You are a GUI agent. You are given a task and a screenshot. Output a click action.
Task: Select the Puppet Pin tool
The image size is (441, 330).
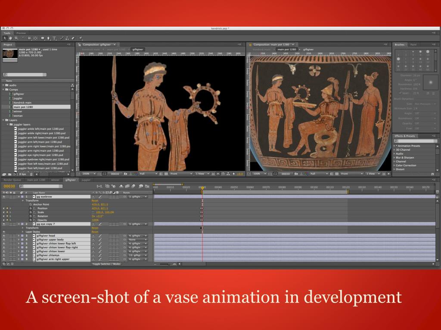[81, 38]
